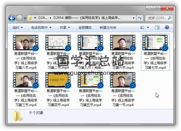Open the view options dropdown arrow

pyautogui.click(x=148, y=27)
